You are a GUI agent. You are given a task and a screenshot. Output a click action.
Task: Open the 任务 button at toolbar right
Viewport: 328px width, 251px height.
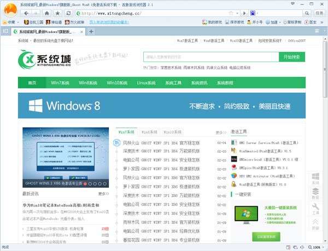[319, 13]
